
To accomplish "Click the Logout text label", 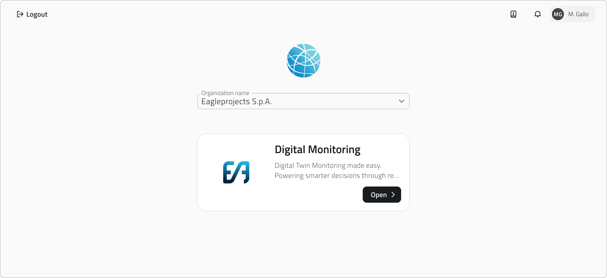I will point(37,14).
